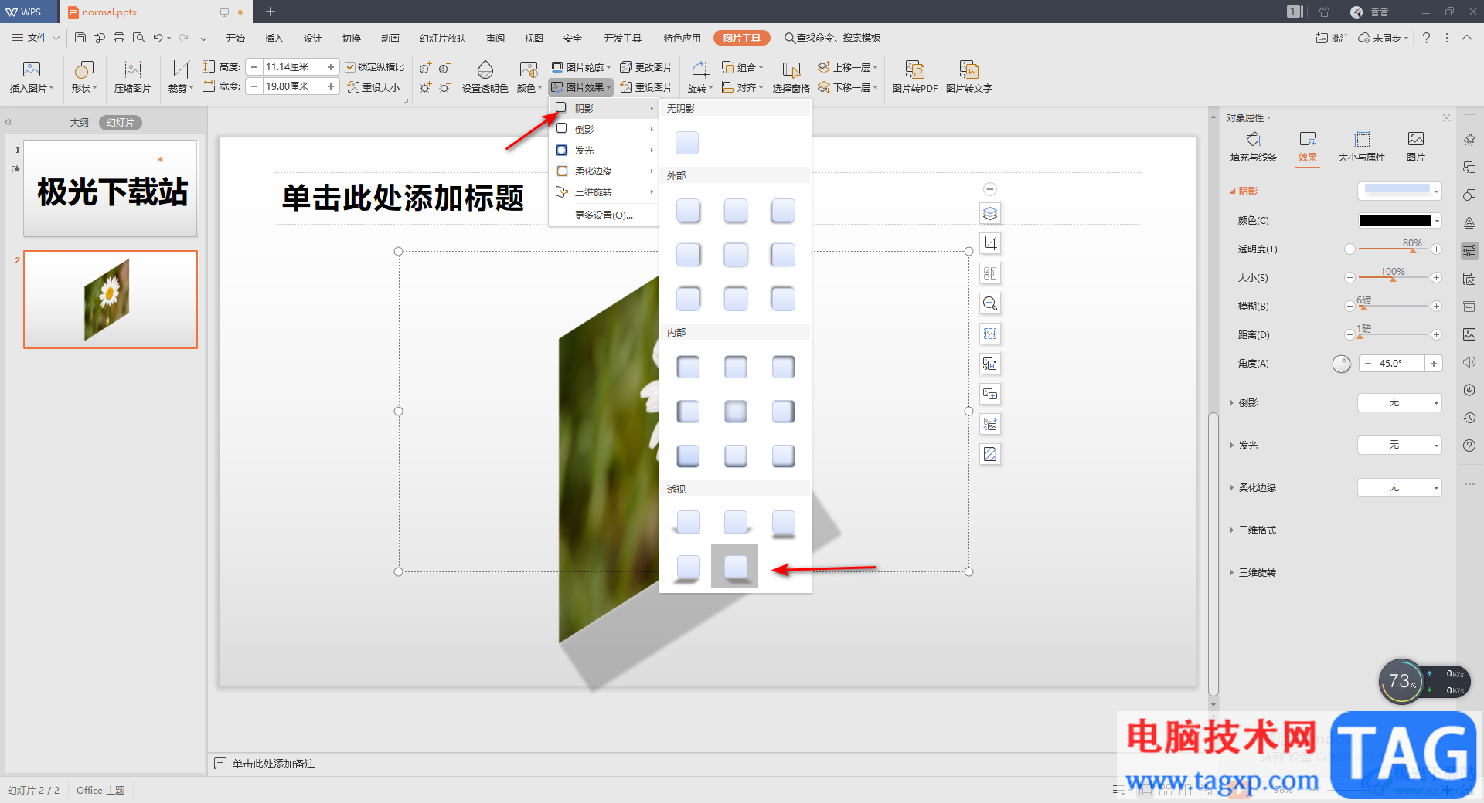
Task: Open the 选择窗格 selection pane
Action: click(x=791, y=70)
